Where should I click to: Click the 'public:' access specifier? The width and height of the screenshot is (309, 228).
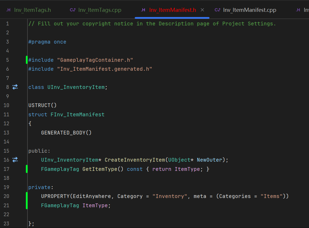[39, 151]
